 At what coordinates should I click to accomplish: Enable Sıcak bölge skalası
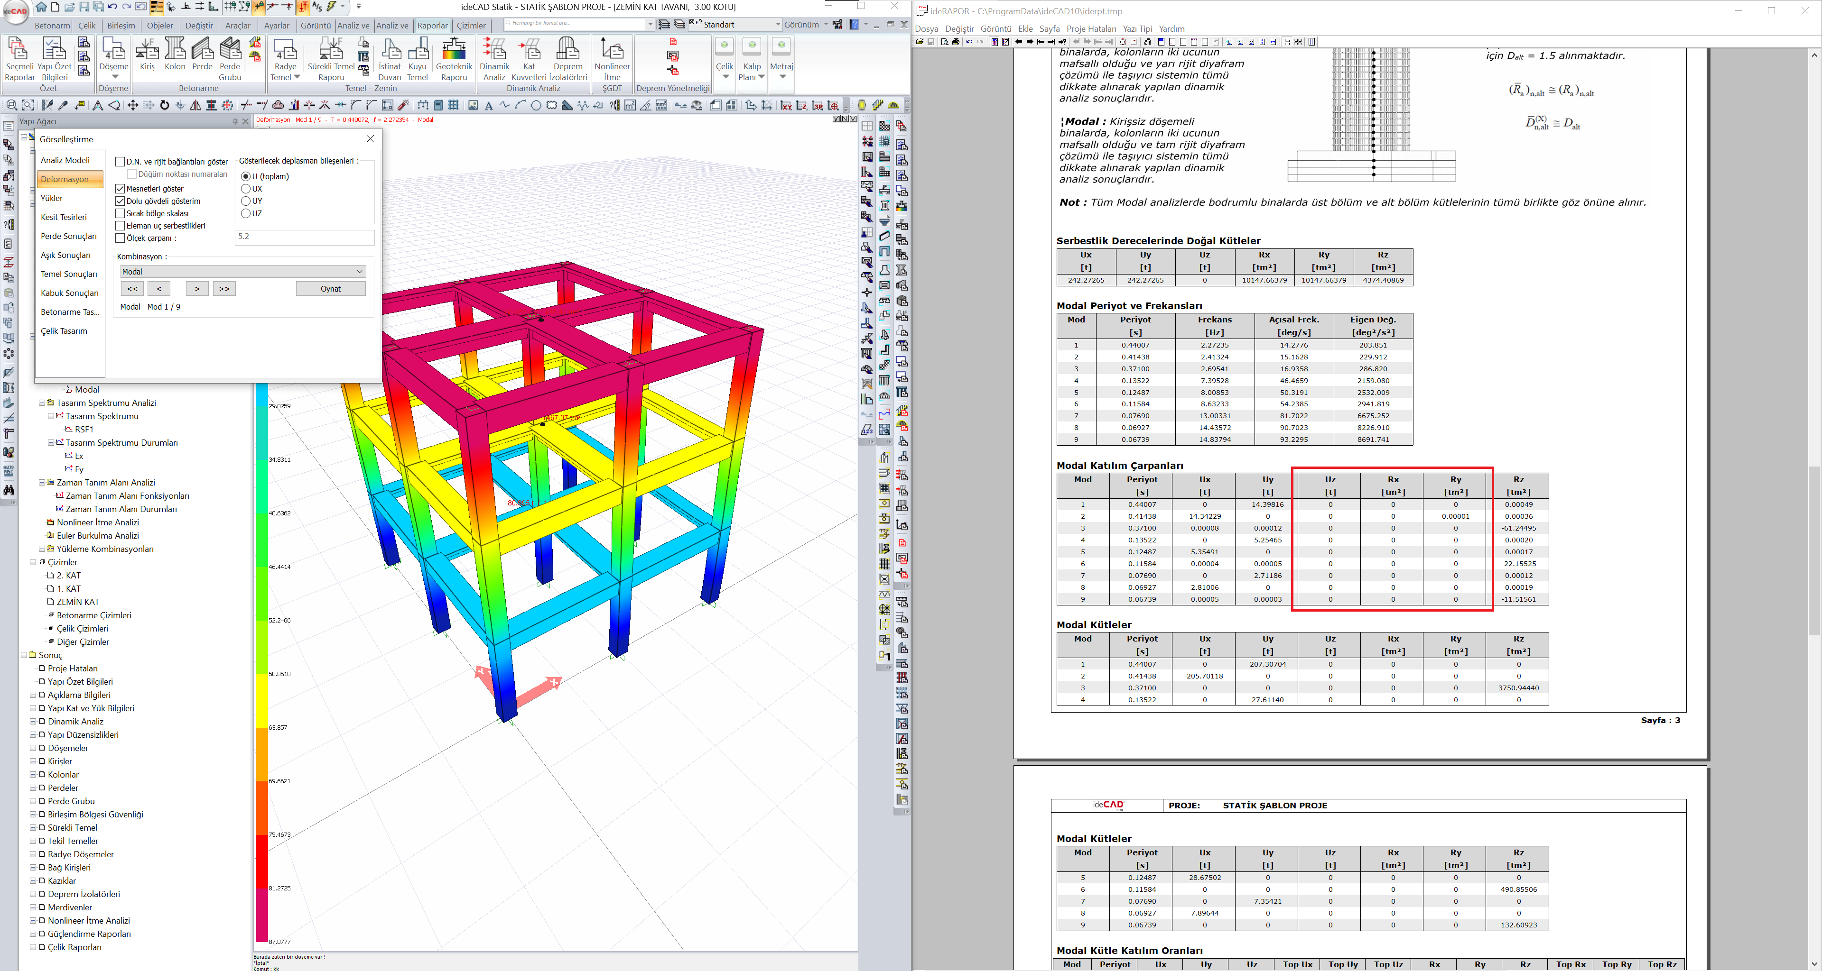pos(120,213)
